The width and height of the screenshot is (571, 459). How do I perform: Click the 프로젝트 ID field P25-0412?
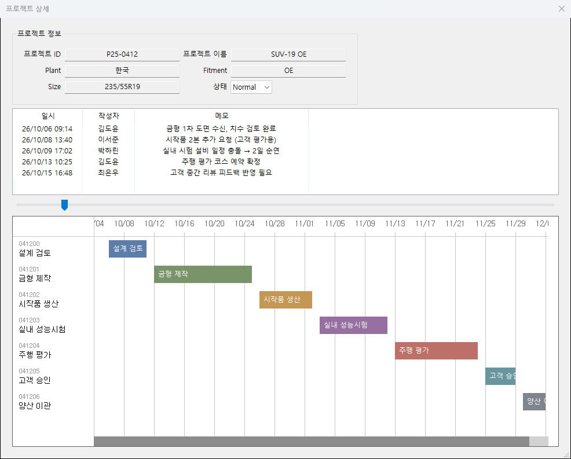coord(122,54)
